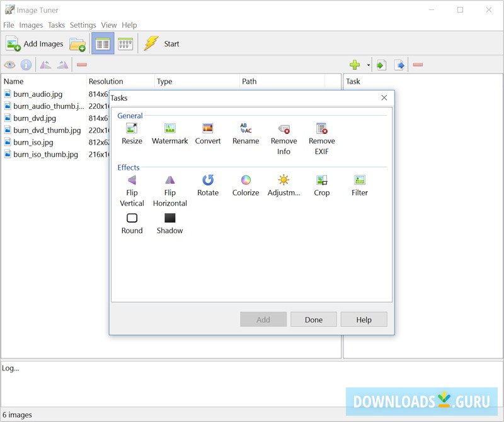
Task: Select the Remove EXIF task
Action: coord(321,139)
